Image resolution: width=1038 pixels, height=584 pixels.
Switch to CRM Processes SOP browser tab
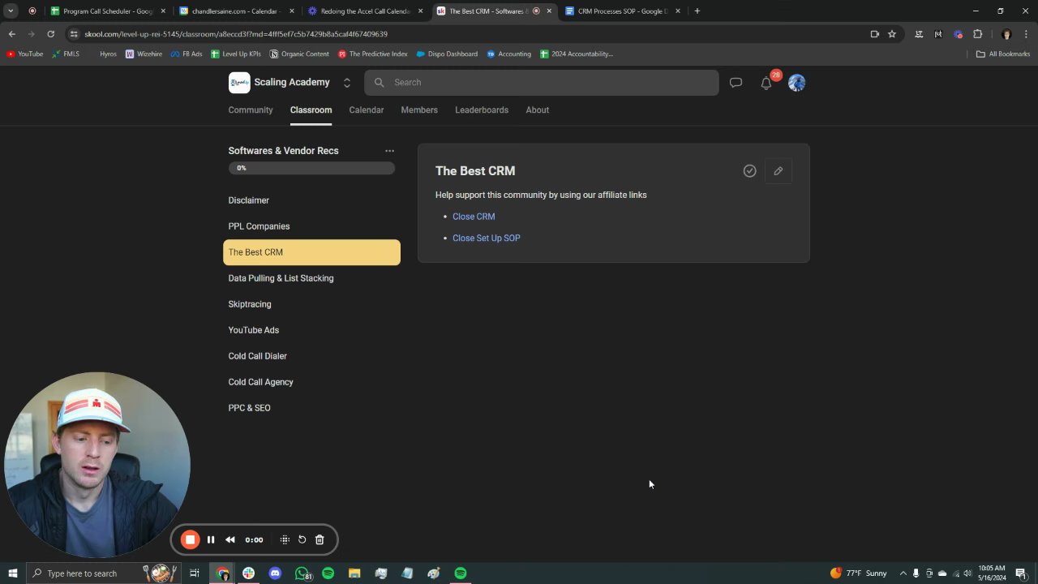tap(622, 11)
